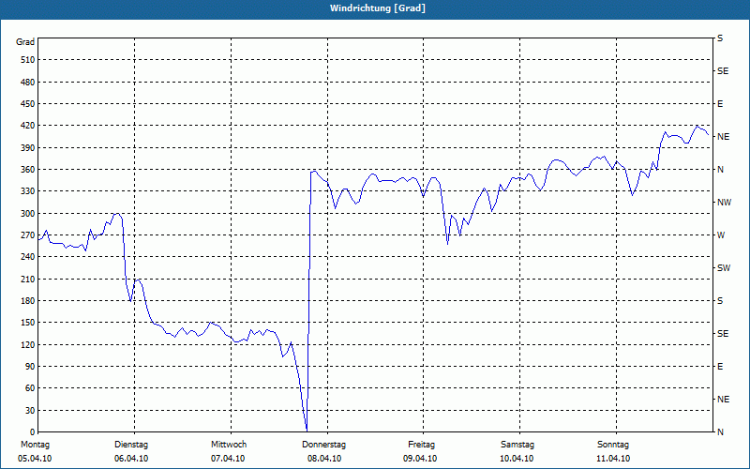Select the 480 degree axis label
750x469 pixels.
click(x=28, y=82)
